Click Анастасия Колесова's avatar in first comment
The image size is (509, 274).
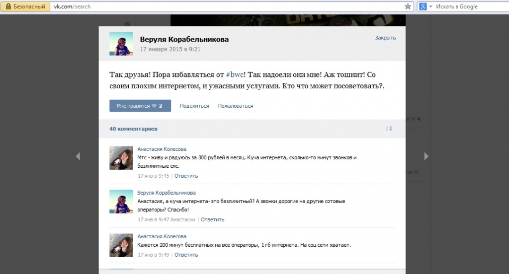(121, 158)
